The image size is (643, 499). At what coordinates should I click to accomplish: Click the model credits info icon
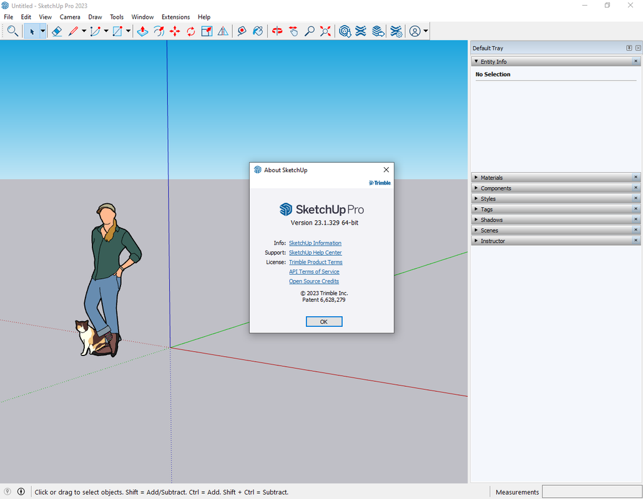pyautogui.click(x=21, y=492)
